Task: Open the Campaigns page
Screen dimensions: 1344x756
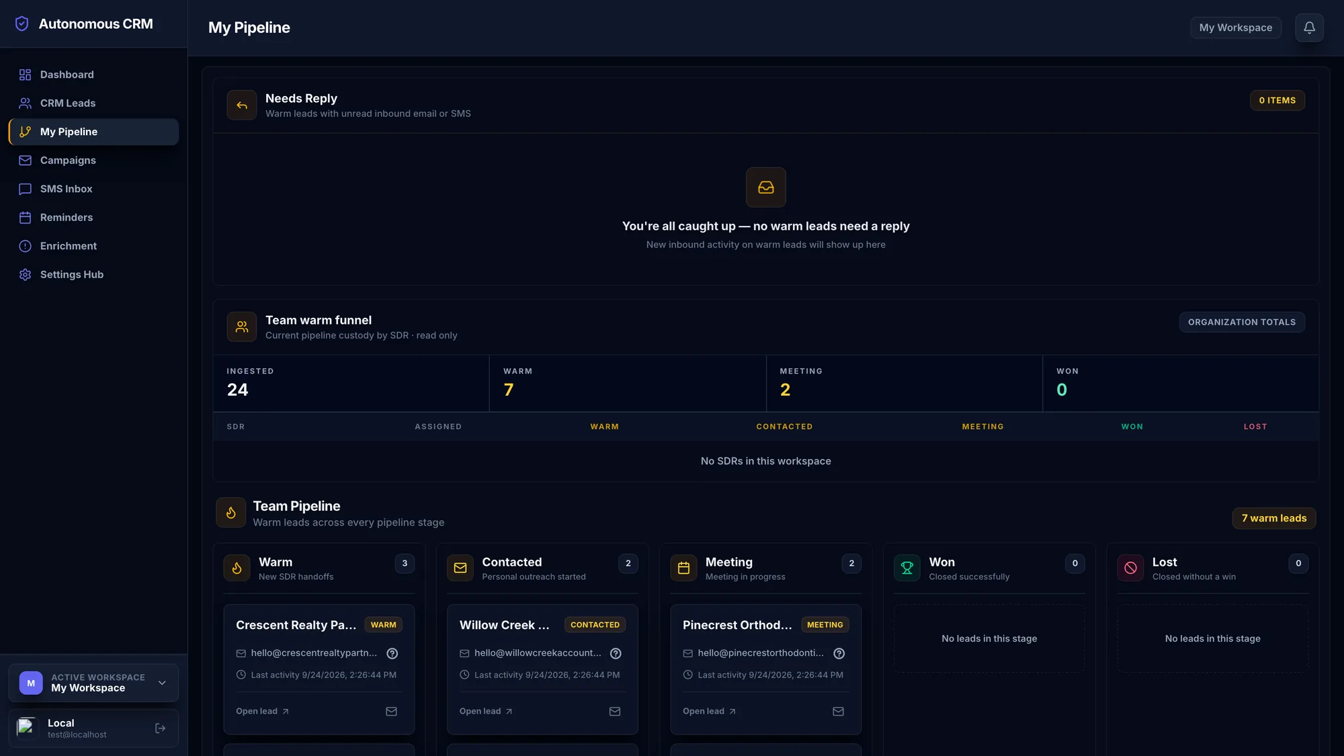Action: pos(93,161)
